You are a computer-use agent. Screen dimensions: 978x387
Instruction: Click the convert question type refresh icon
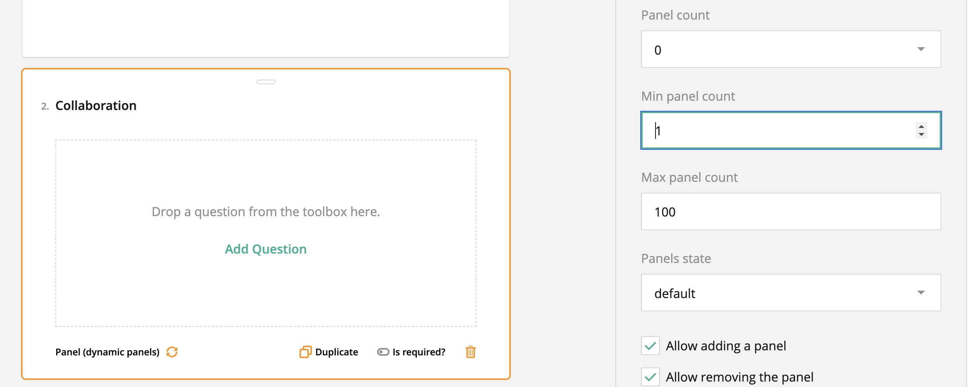pos(172,352)
